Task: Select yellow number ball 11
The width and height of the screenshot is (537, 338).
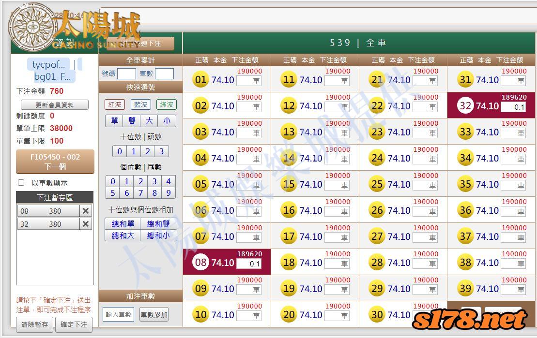Action: (x=289, y=80)
